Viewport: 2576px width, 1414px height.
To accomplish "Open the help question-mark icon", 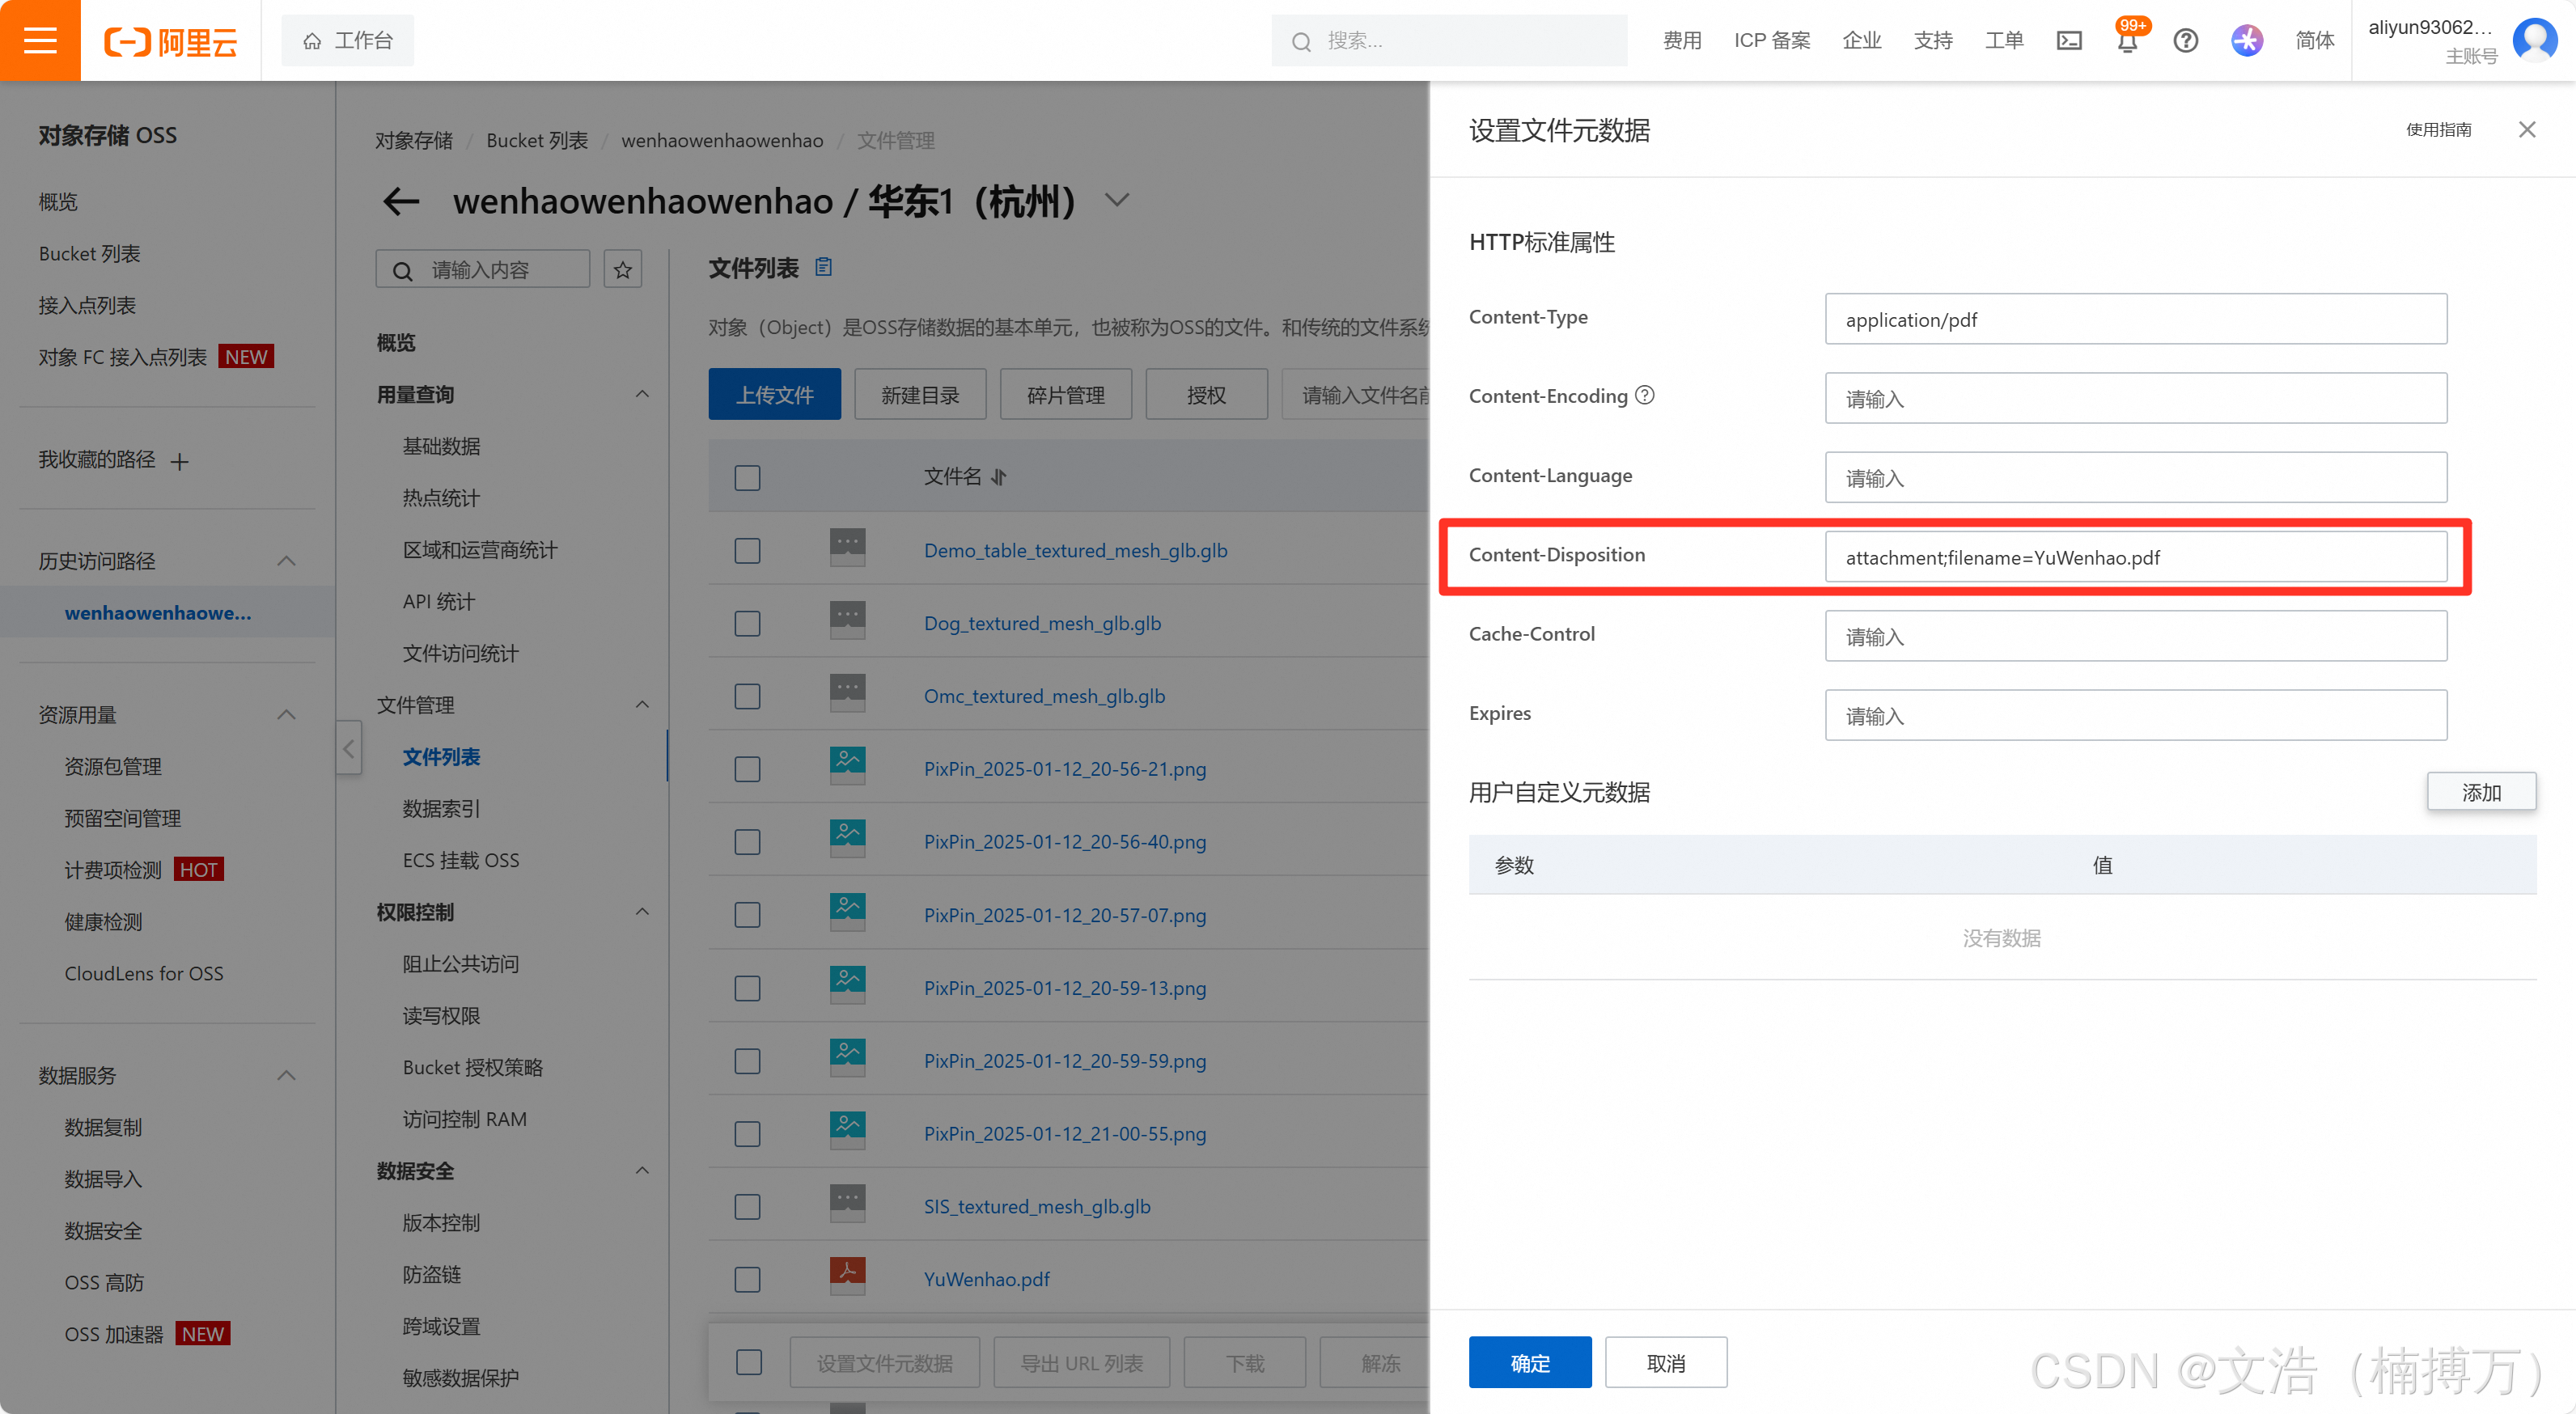I will tap(2186, 41).
